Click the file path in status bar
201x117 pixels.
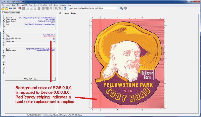click(63, 115)
